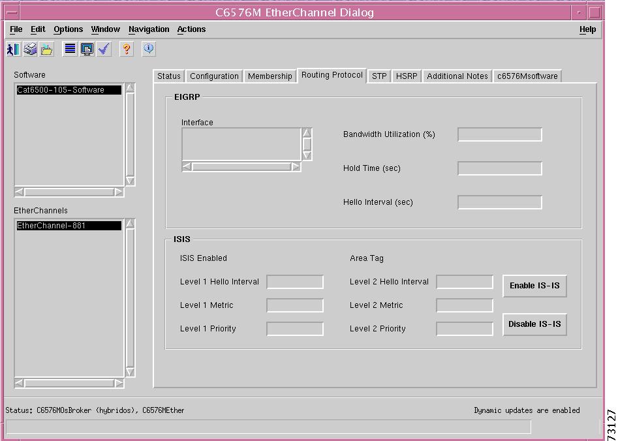Click inside the EIGRP Interface list box
The width and height of the screenshot is (618, 441).
pos(241,144)
